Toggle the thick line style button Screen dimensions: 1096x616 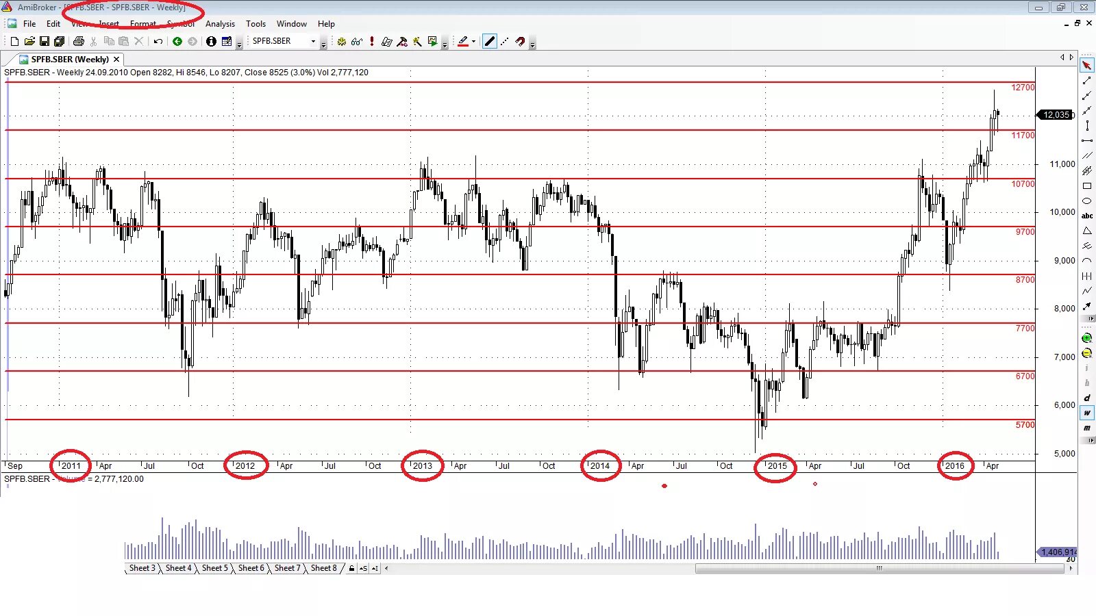coord(489,42)
